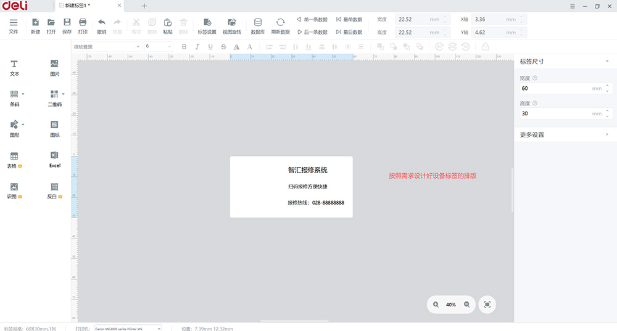Select the 扫码报修方便快捷 text
The height and width of the screenshot is (331, 617).
pyautogui.click(x=308, y=187)
